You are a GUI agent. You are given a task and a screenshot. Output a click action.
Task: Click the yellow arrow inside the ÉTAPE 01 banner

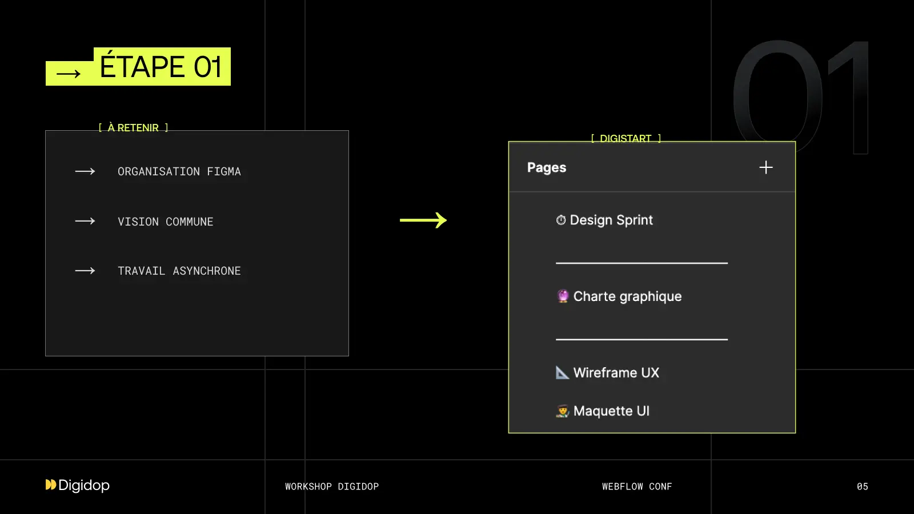[x=67, y=73]
